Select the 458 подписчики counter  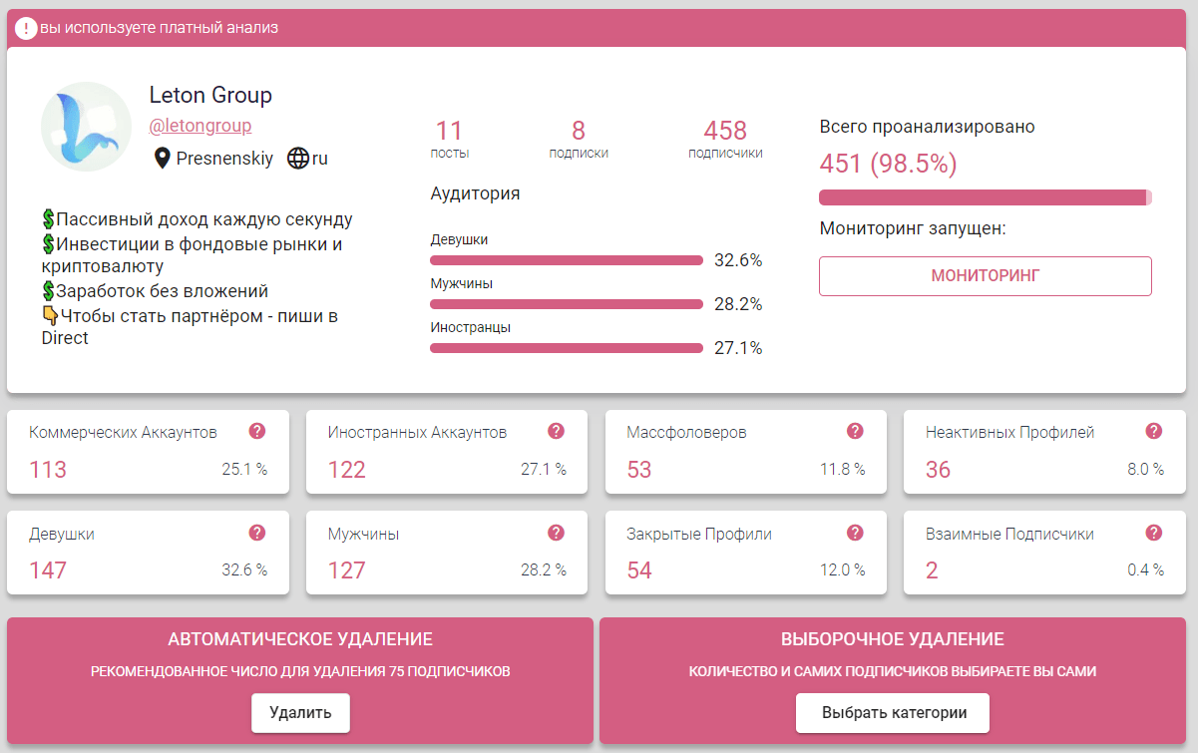click(x=725, y=138)
